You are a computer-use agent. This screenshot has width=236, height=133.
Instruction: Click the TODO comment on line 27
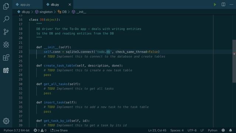[x=88, y=70]
